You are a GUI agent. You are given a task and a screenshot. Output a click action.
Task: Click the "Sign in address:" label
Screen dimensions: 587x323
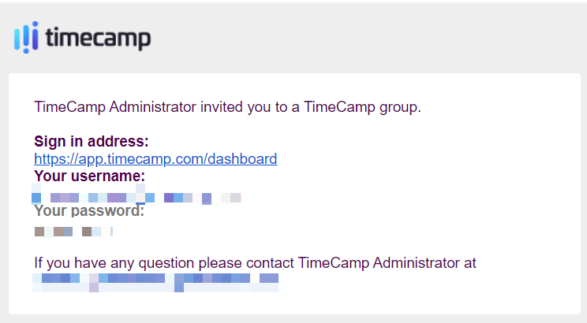point(92,141)
